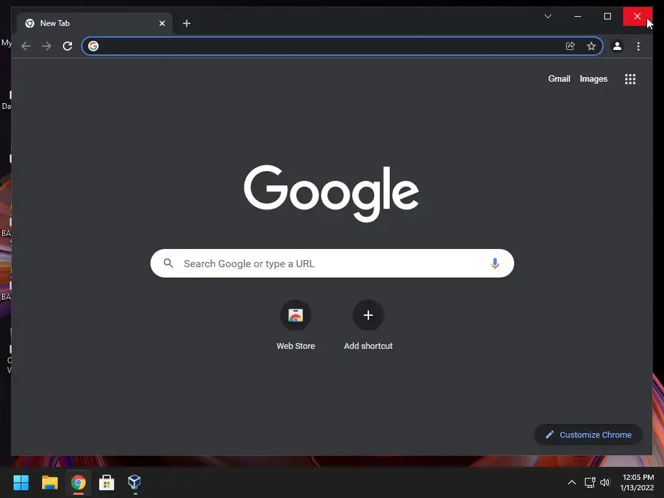Open File Explorer from the taskbar
This screenshot has width=664, height=498.
click(x=49, y=482)
